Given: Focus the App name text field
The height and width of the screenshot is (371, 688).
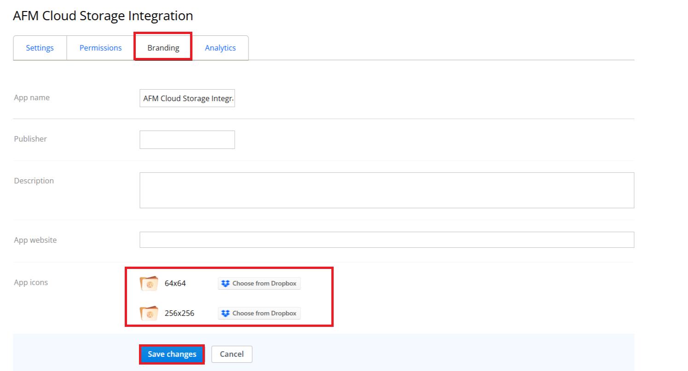Looking at the screenshot, I should (x=187, y=98).
